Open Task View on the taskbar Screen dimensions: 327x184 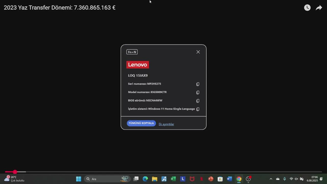(136, 179)
